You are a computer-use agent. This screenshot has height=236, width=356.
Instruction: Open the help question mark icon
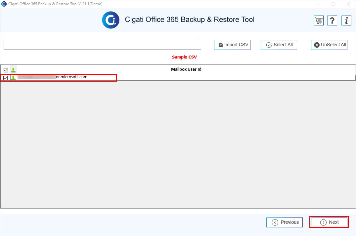click(x=332, y=20)
